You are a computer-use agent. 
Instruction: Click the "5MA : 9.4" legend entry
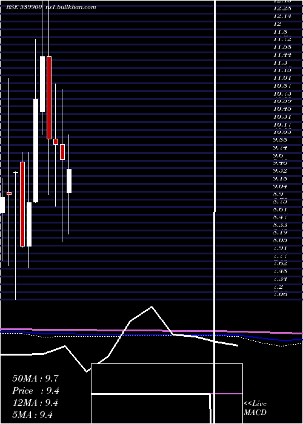[x=33, y=414]
